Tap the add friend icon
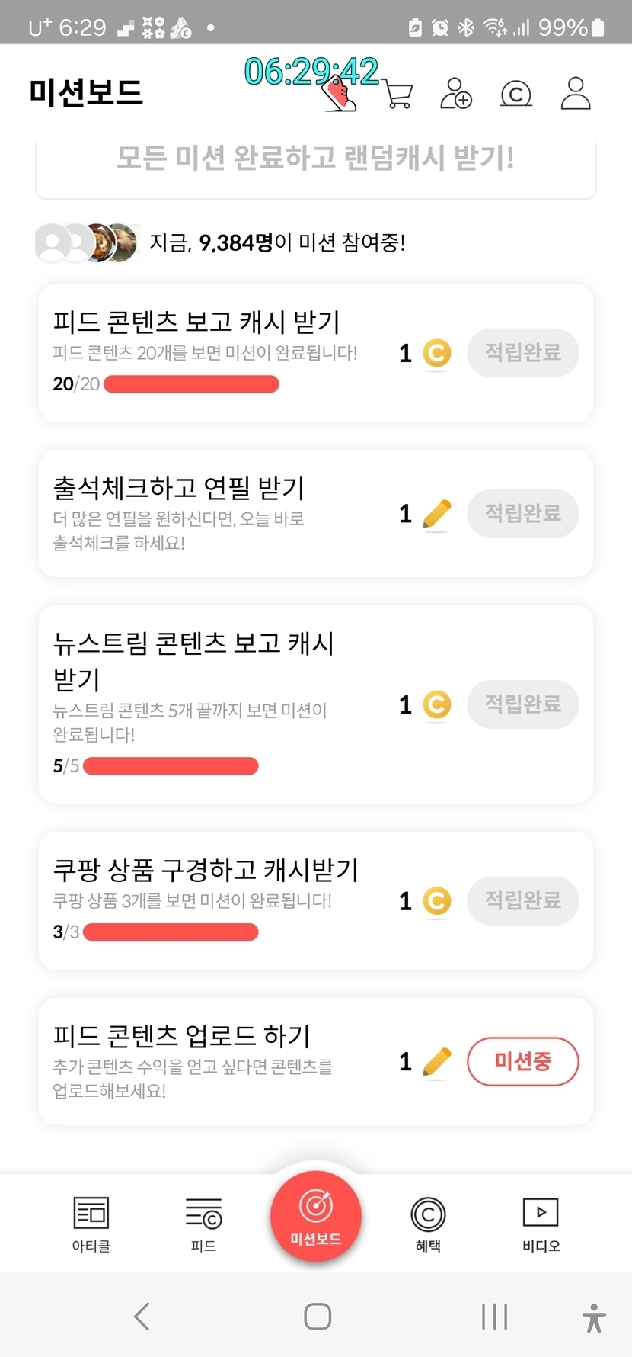 click(456, 94)
